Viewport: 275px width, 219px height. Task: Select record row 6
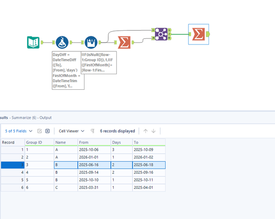13,187
